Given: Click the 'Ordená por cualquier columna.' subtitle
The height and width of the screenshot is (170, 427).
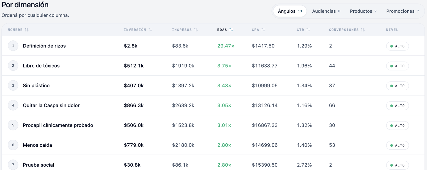Looking at the screenshot, I should click(35, 15).
